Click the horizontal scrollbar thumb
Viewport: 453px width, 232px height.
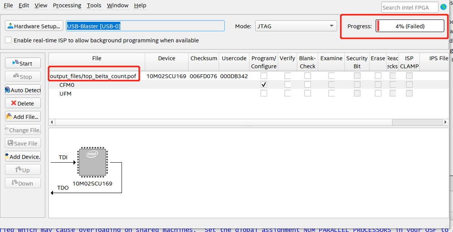[224, 122]
